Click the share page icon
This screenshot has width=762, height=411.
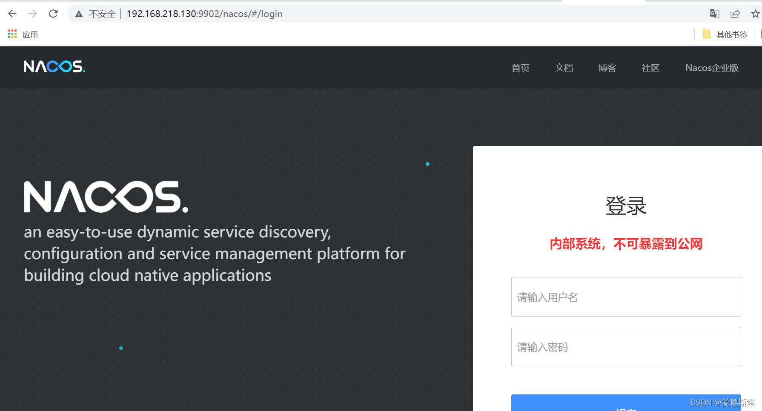(x=735, y=14)
